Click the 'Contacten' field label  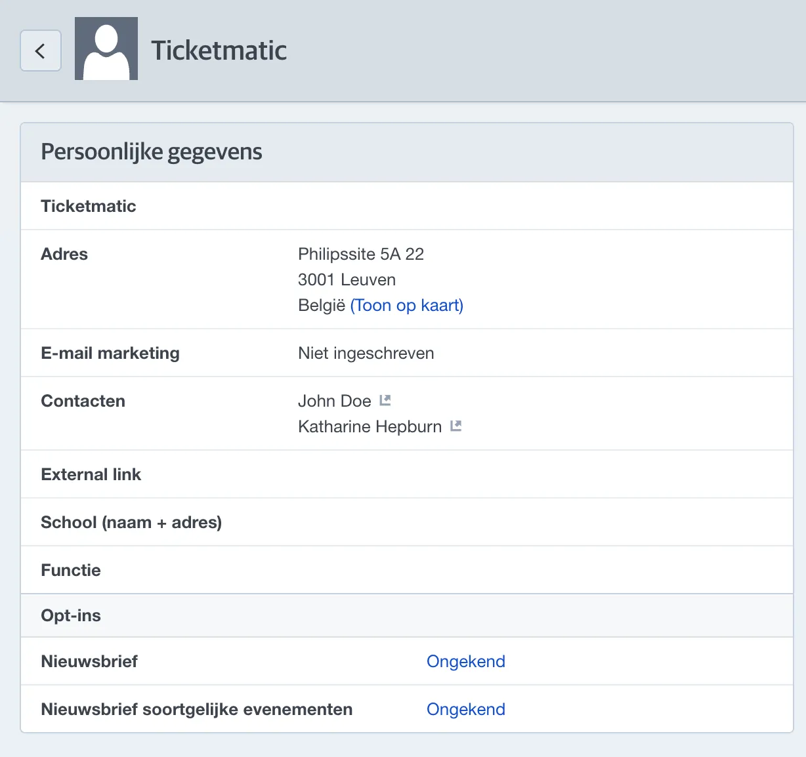(83, 401)
